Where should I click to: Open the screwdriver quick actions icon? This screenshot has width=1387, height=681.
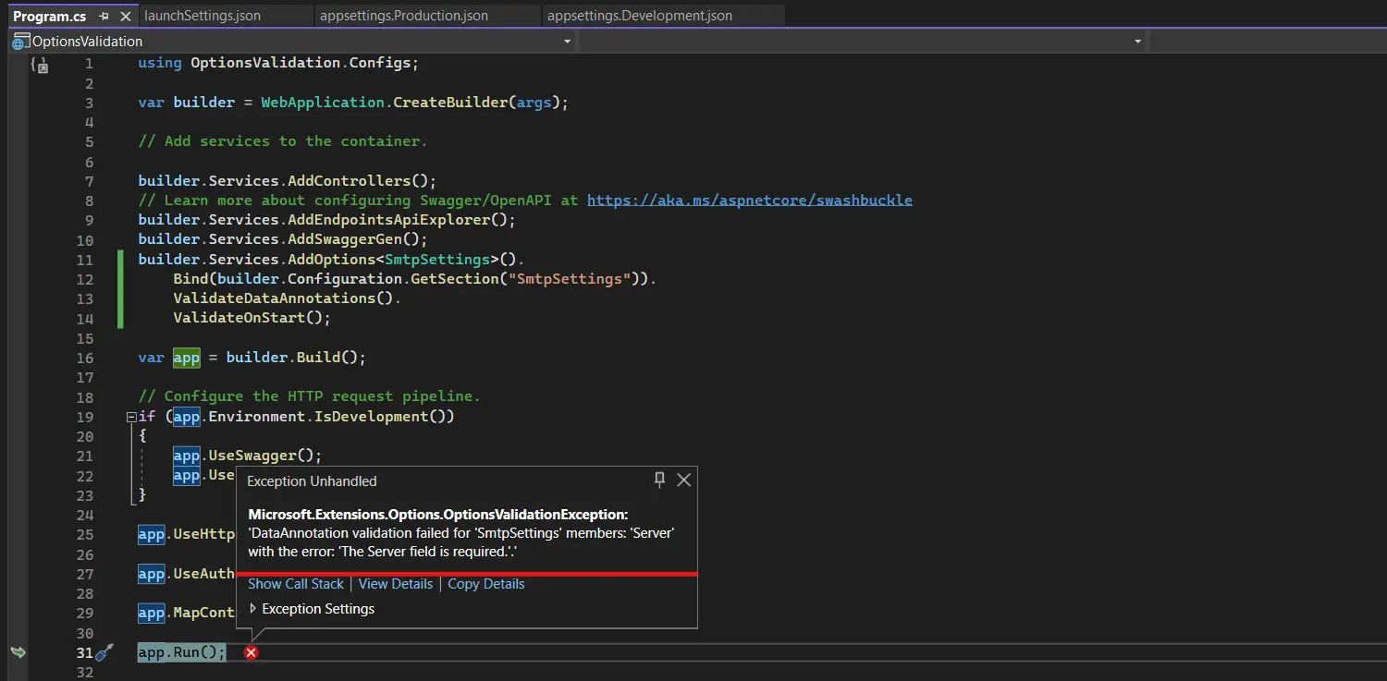click(x=104, y=652)
